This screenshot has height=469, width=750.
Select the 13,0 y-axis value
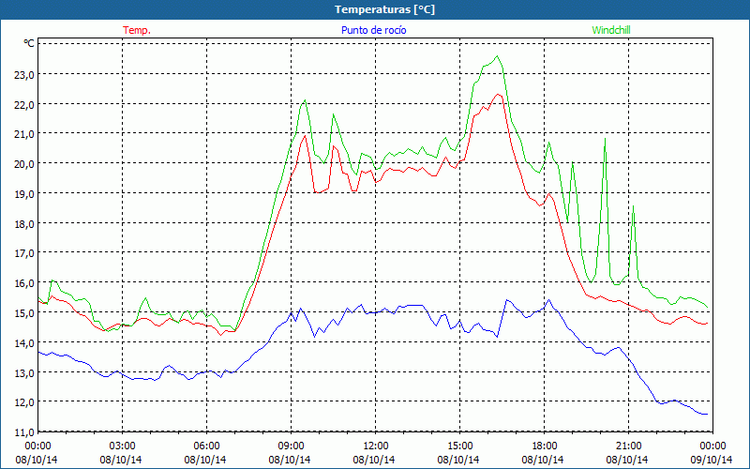tap(24, 372)
